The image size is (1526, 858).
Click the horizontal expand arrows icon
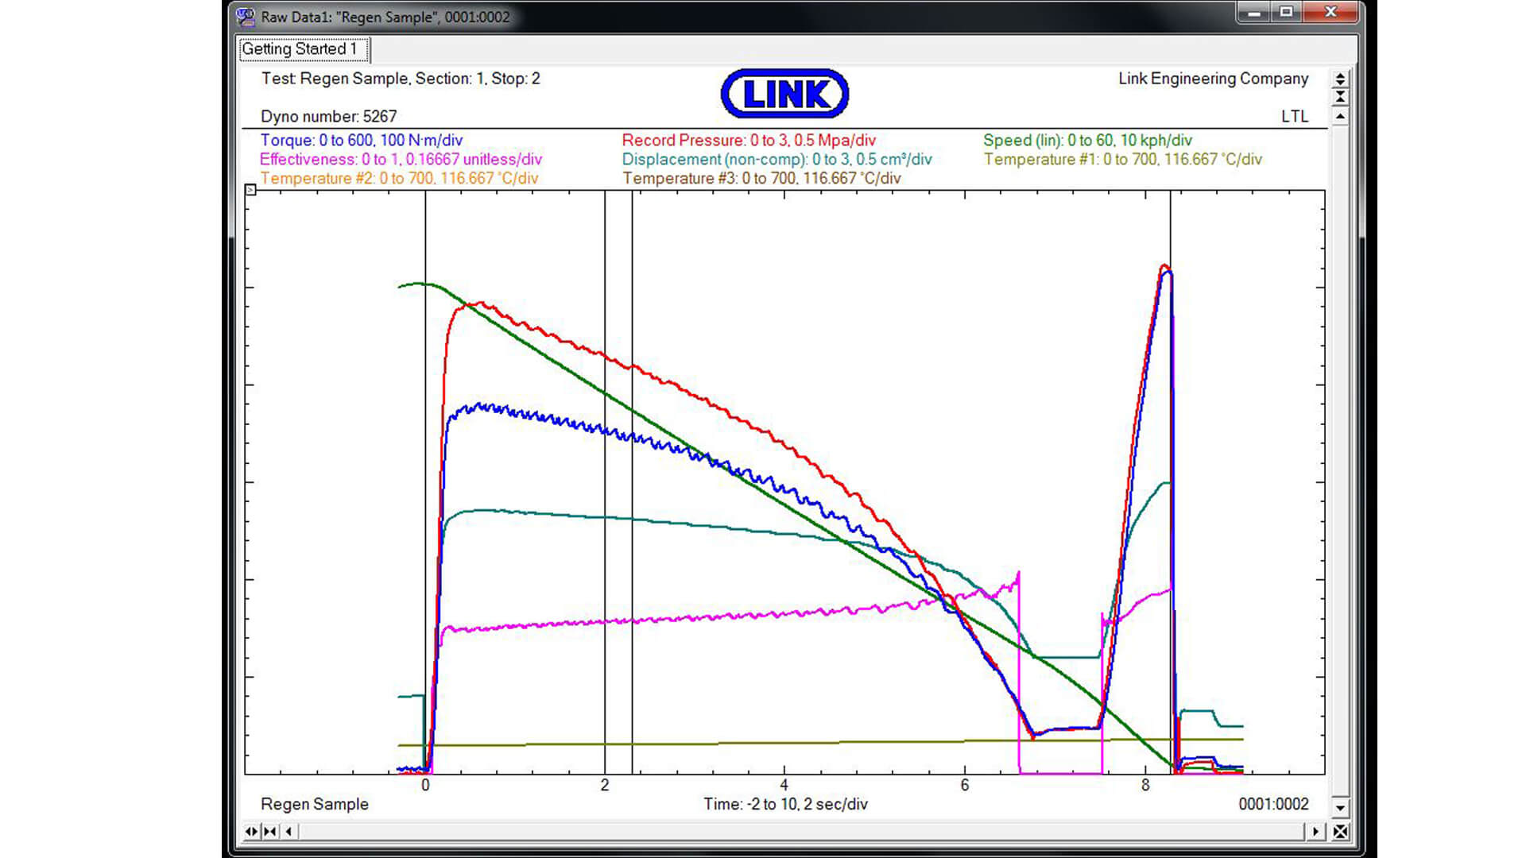click(252, 831)
